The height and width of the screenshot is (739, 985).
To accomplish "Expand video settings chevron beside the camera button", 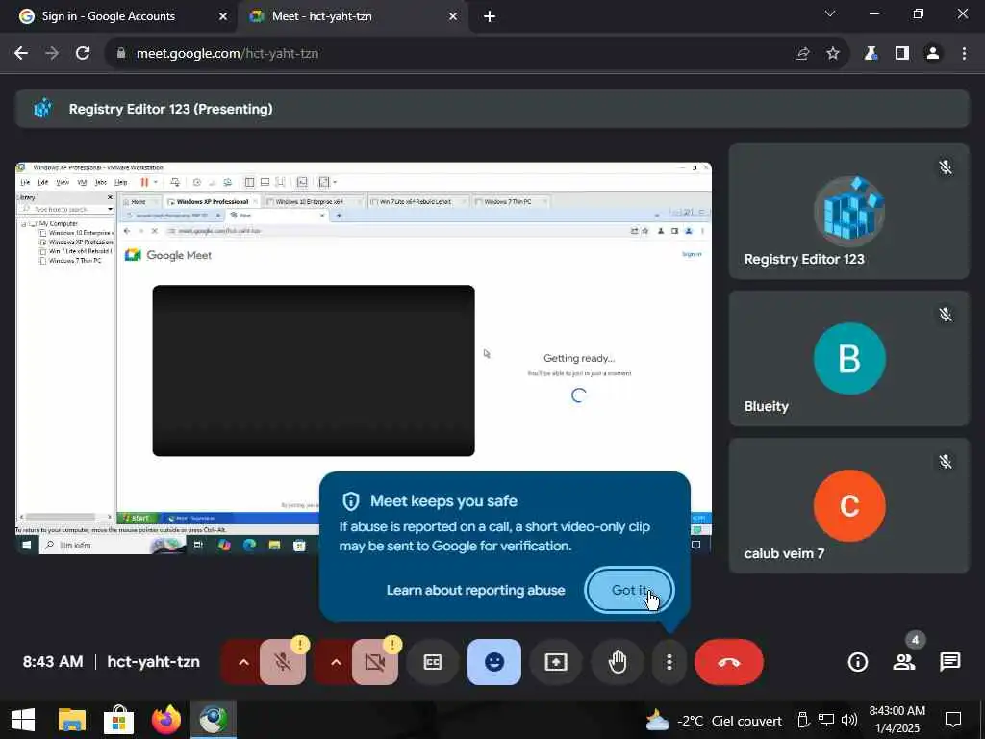I will [x=336, y=662].
